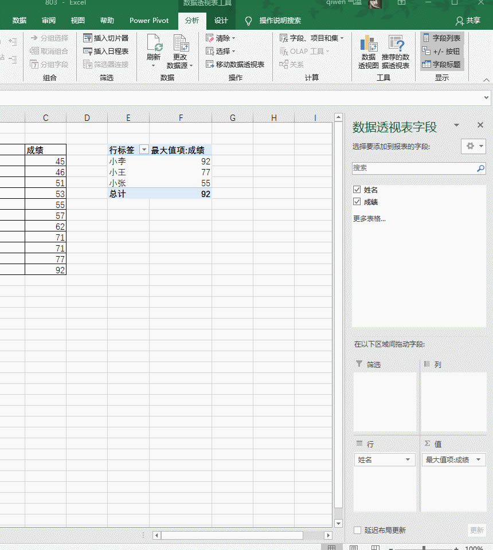Click the 搜索 magnifier in the field pane
Image resolution: width=493 pixels, height=550 pixels.
480,169
